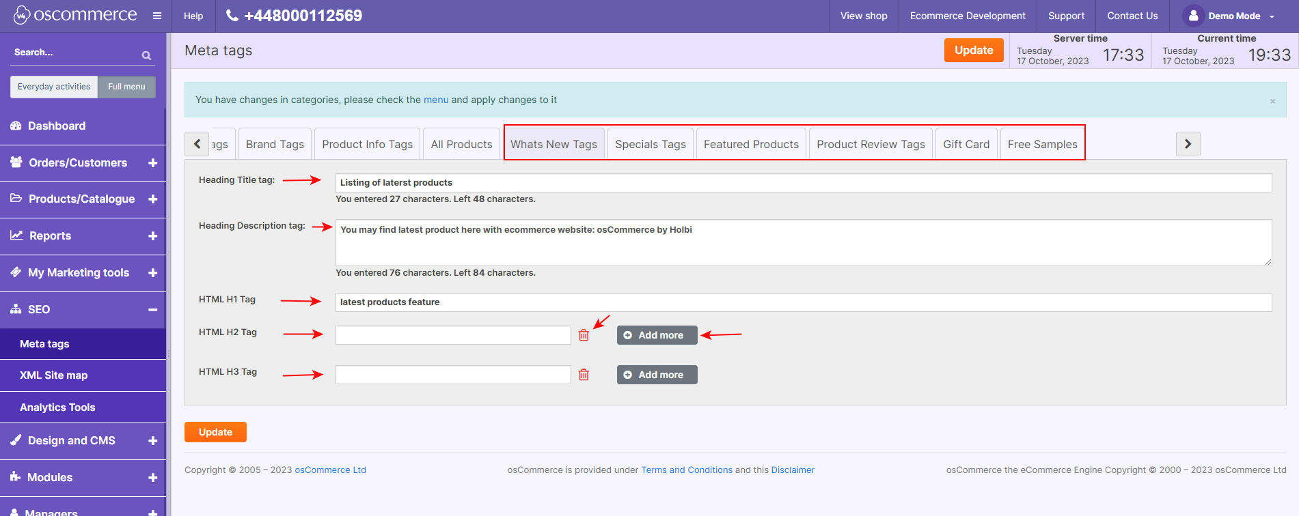The height and width of the screenshot is (516, 1299).
Task: Click the search magnifier icon in sidebar
Action: point(146,55)
